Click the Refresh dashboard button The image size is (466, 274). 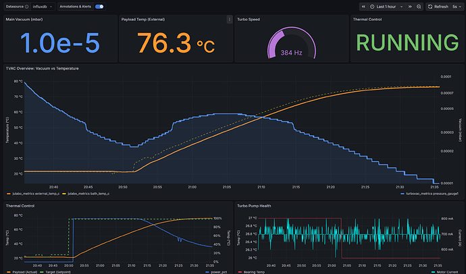click(437, 6)
